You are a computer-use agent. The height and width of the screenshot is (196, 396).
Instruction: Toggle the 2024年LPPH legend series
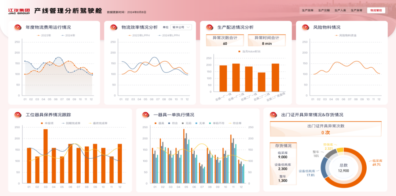click(x=169, y=35)
